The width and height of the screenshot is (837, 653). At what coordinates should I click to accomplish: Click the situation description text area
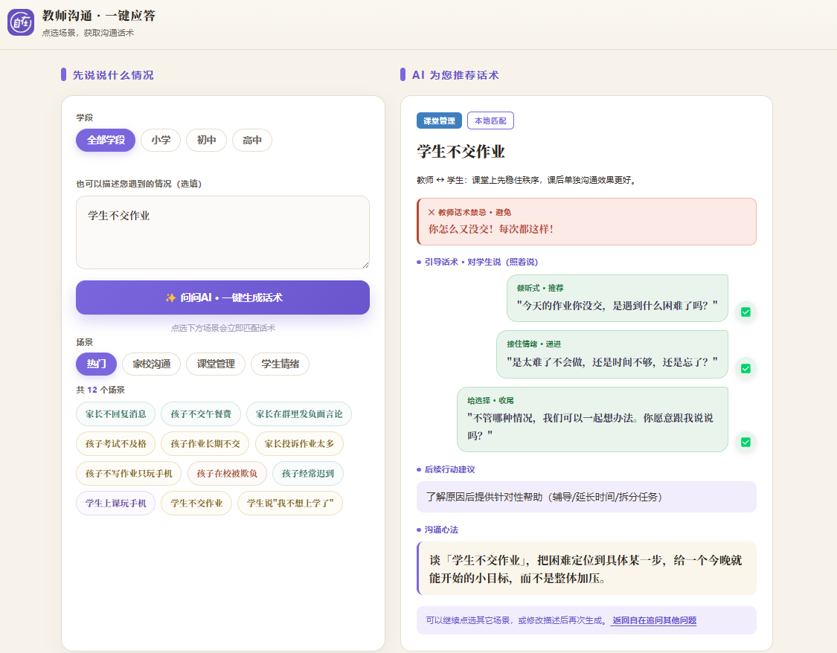pyautogui.click(x=222, y=232)
